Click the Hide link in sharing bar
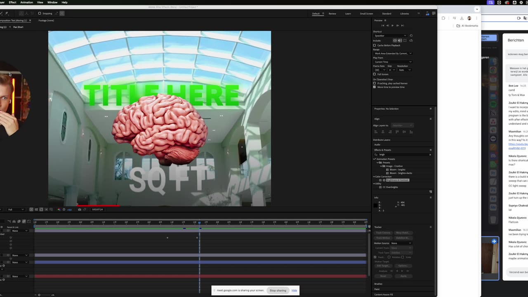This screenshot has width=528, height=297. click(x=294, y=290)
